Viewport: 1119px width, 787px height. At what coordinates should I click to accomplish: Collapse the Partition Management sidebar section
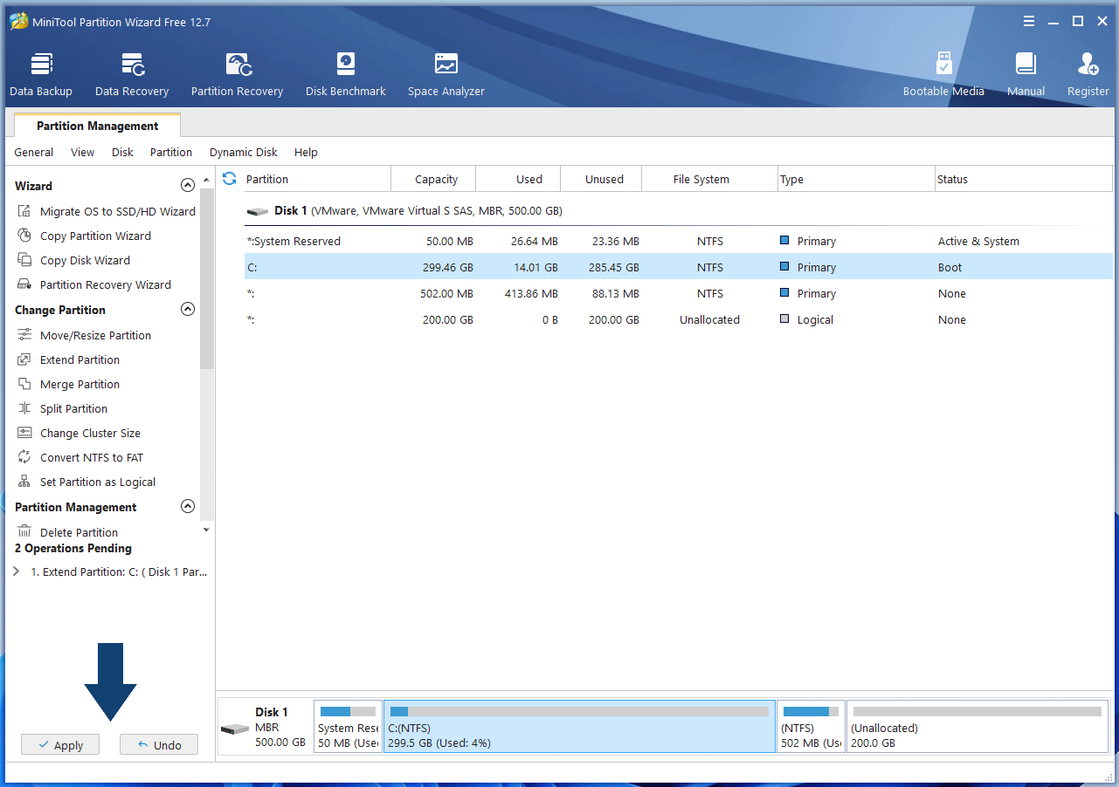click(x=187, y=506)
